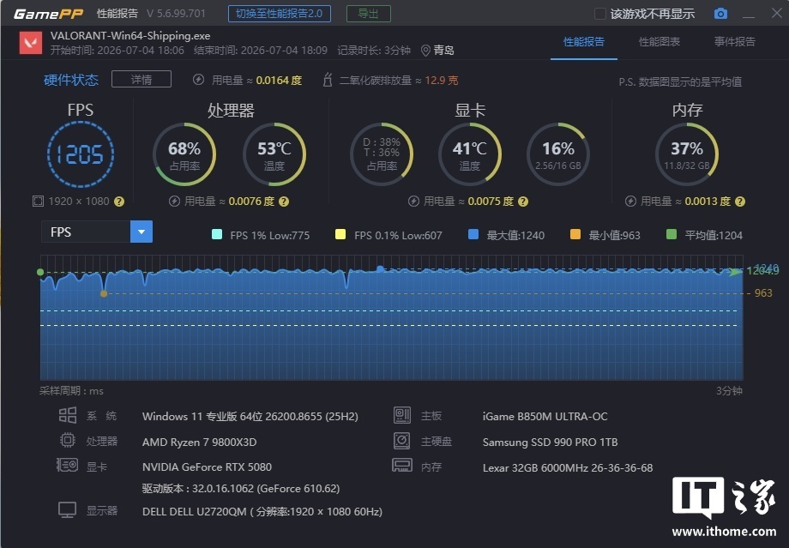The image size is (789, 548).
Task: Click the camera screenshot icon
Action: click(x=720, y=14)
